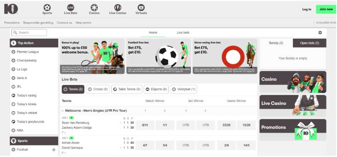Viewport: 337px width, 157px height.
Task: Select the Cricket (5) live filter
Action: point(98,89)
